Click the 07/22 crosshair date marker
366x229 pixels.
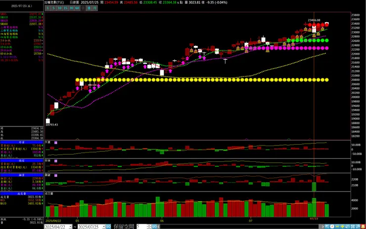[314, 219]
